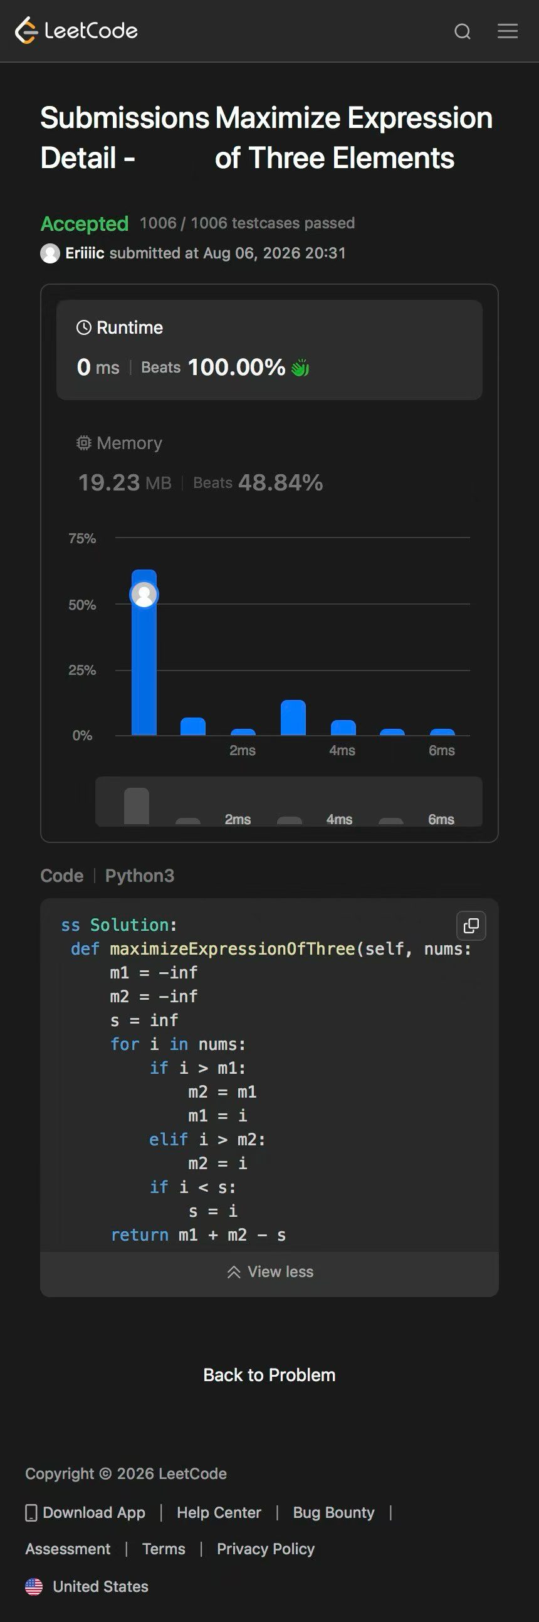The height and width of the screenshot is (1622, 539).
Task: Open the Bug Bounty link
Action: (x=333, y=1512)
